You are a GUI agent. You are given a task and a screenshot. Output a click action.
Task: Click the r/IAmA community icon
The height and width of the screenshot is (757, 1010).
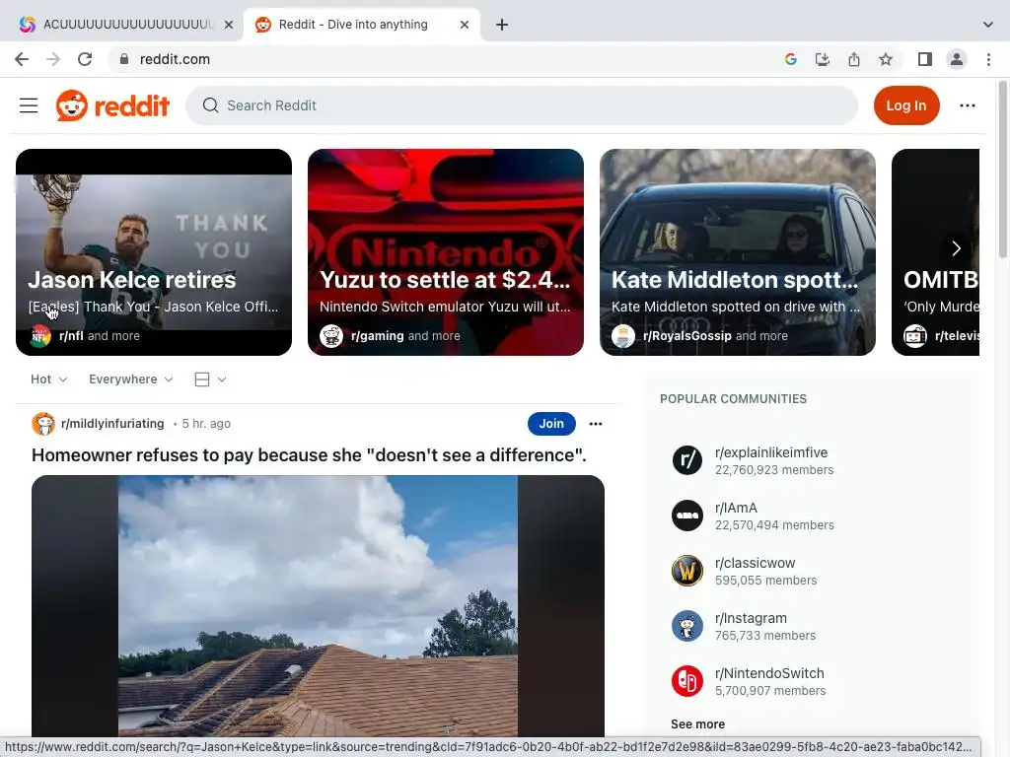click(687, 516)
